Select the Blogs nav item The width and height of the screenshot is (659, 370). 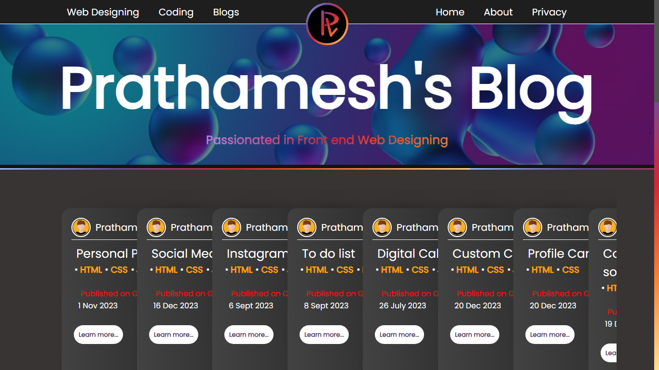[x=226, y=12]
